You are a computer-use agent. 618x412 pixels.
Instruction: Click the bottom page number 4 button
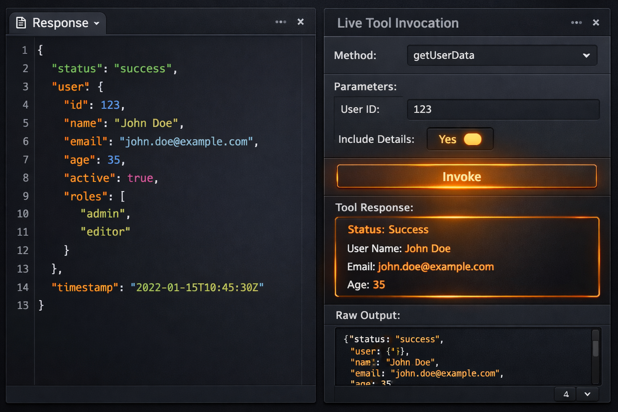[565, 394]
